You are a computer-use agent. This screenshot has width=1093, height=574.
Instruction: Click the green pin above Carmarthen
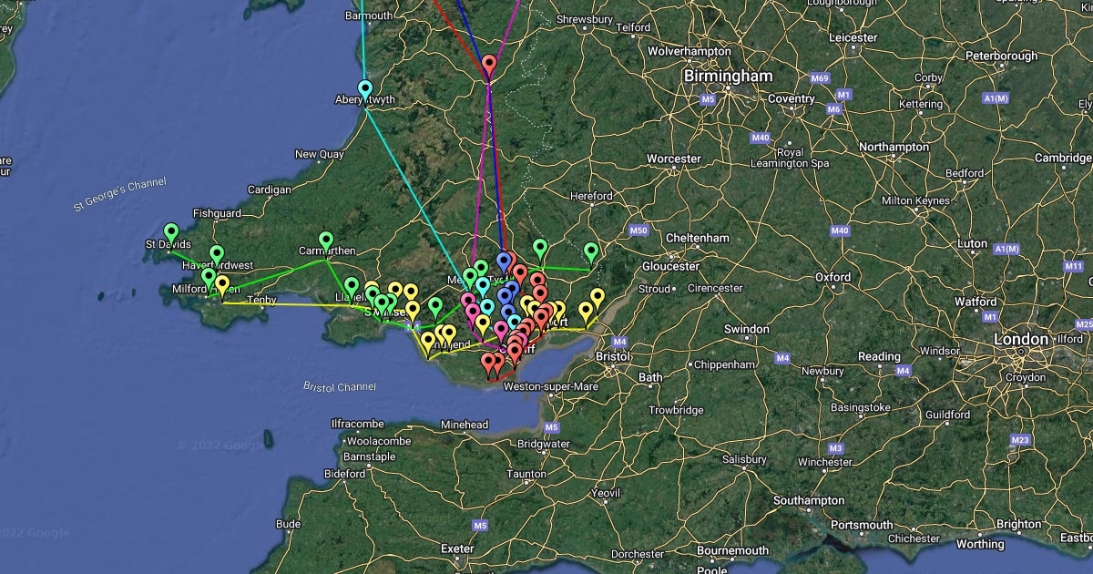tap(326, 241)
